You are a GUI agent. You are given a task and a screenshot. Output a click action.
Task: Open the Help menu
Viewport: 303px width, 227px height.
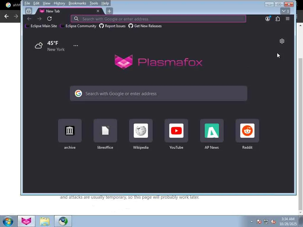point(105,3)
